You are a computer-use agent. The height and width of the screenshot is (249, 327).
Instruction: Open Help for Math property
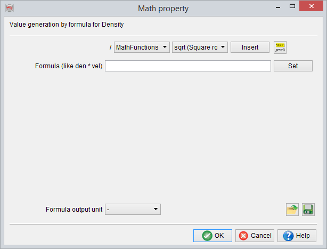(x=297, y=236)
